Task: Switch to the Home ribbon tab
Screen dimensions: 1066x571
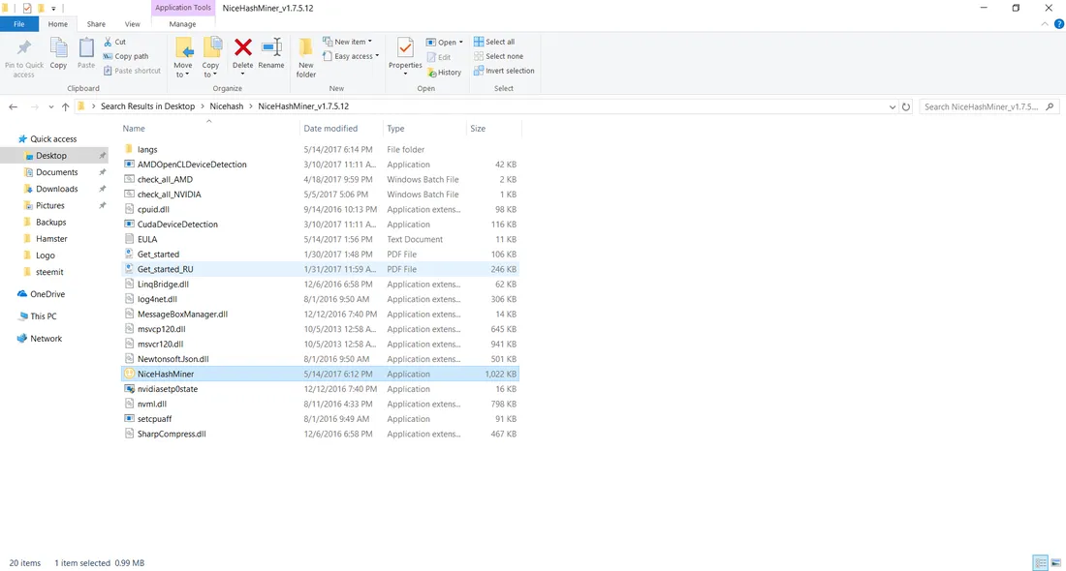Action: [x=58, y=24]
